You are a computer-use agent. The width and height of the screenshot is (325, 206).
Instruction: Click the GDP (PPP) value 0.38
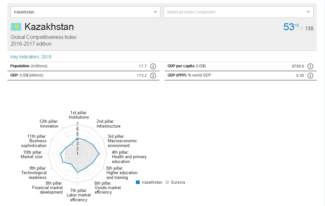click(x=300, y=76)
